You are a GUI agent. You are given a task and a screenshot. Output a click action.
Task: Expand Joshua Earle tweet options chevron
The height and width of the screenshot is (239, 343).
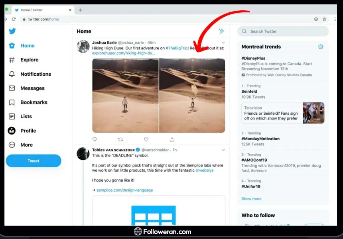(223, 43)
